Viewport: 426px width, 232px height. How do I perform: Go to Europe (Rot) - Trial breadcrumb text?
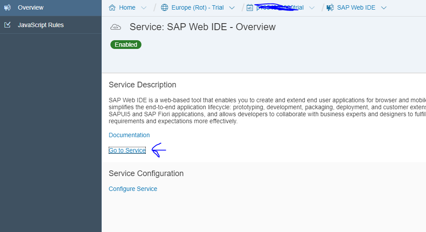click(197, 7)
